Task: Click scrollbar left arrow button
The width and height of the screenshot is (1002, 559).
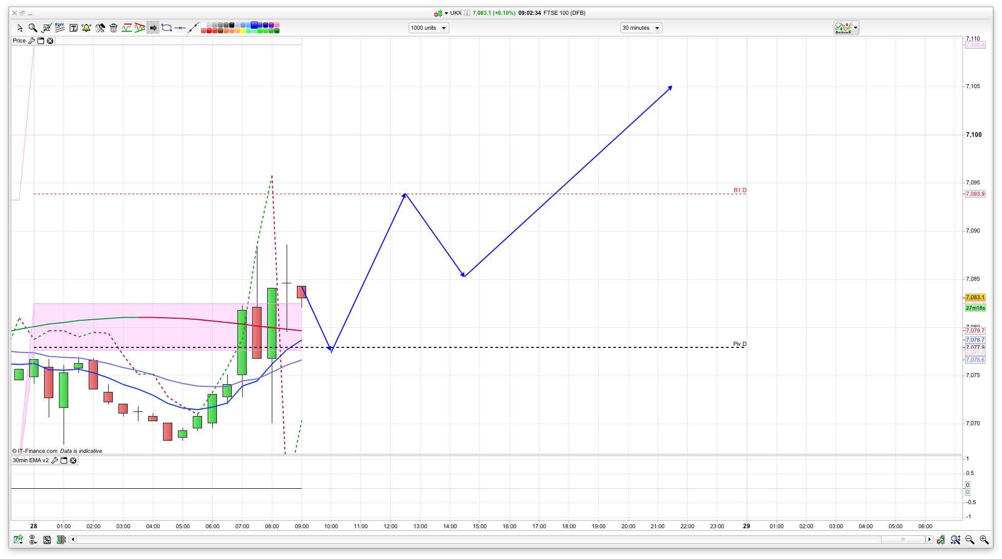Action: 73,540
